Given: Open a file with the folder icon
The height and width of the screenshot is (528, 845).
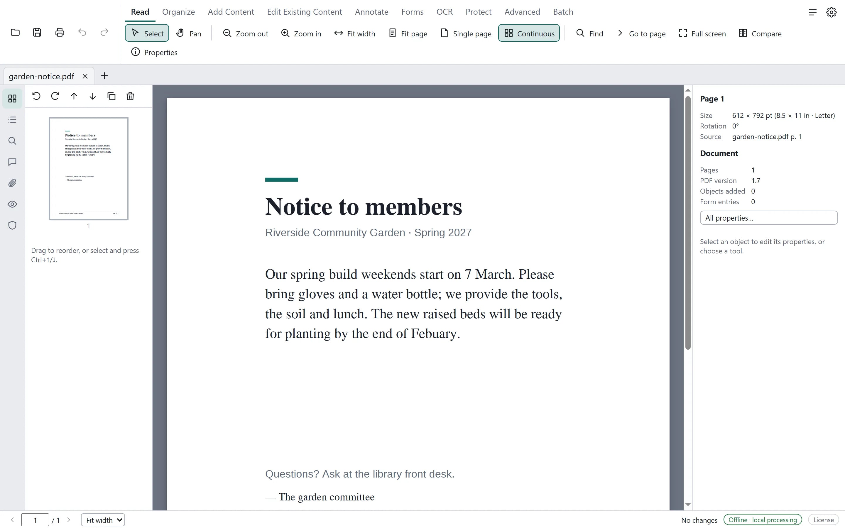Looking at the screenshot, I should (15, 33).
